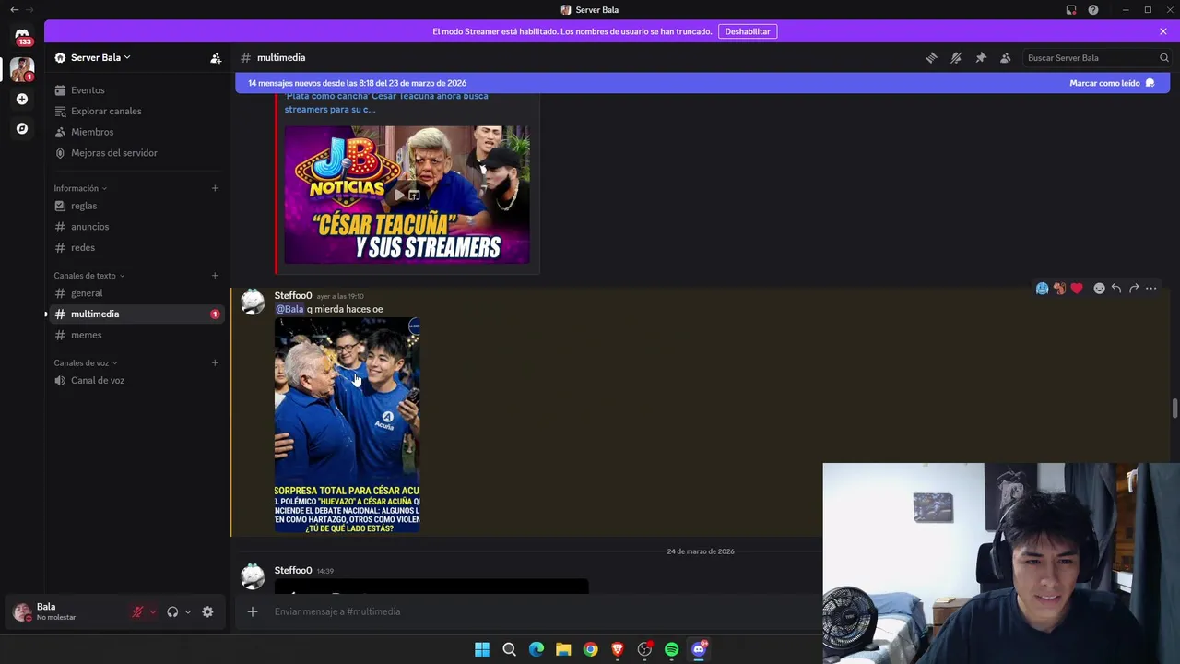Open Windows taskbar search

509,649
